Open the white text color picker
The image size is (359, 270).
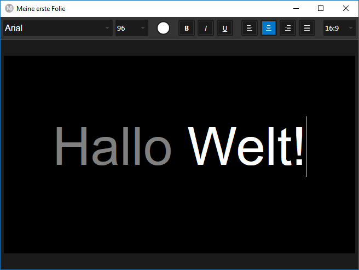click(x=163, y=28)
